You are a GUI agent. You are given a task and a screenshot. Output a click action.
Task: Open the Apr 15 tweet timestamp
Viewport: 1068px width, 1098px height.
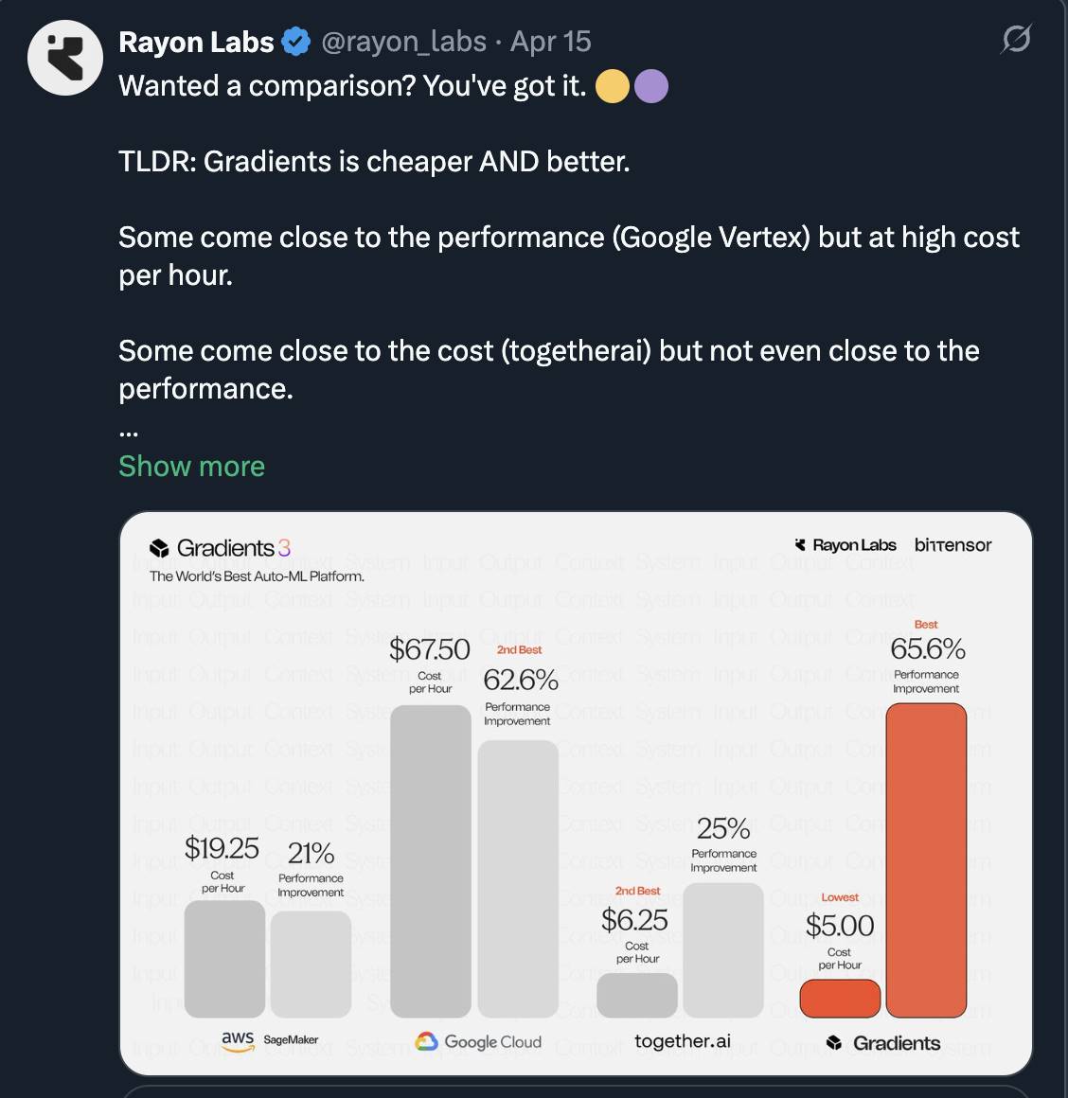pos(550,42)
